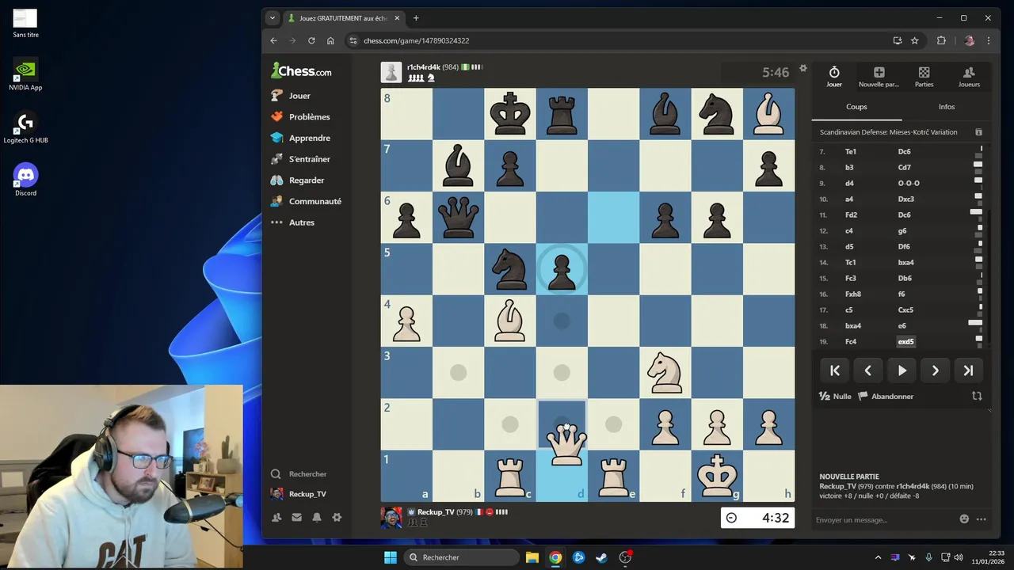Click the white bishop on c4
The height and width of the screenshot is (570, 1014).
(509, 321)
